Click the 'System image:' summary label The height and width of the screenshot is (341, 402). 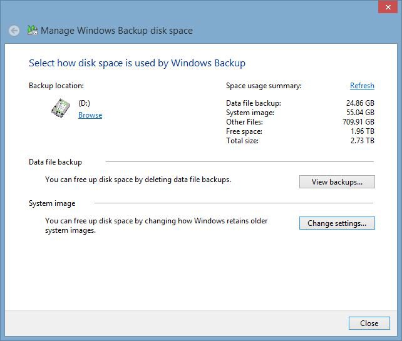click(250, 113)
